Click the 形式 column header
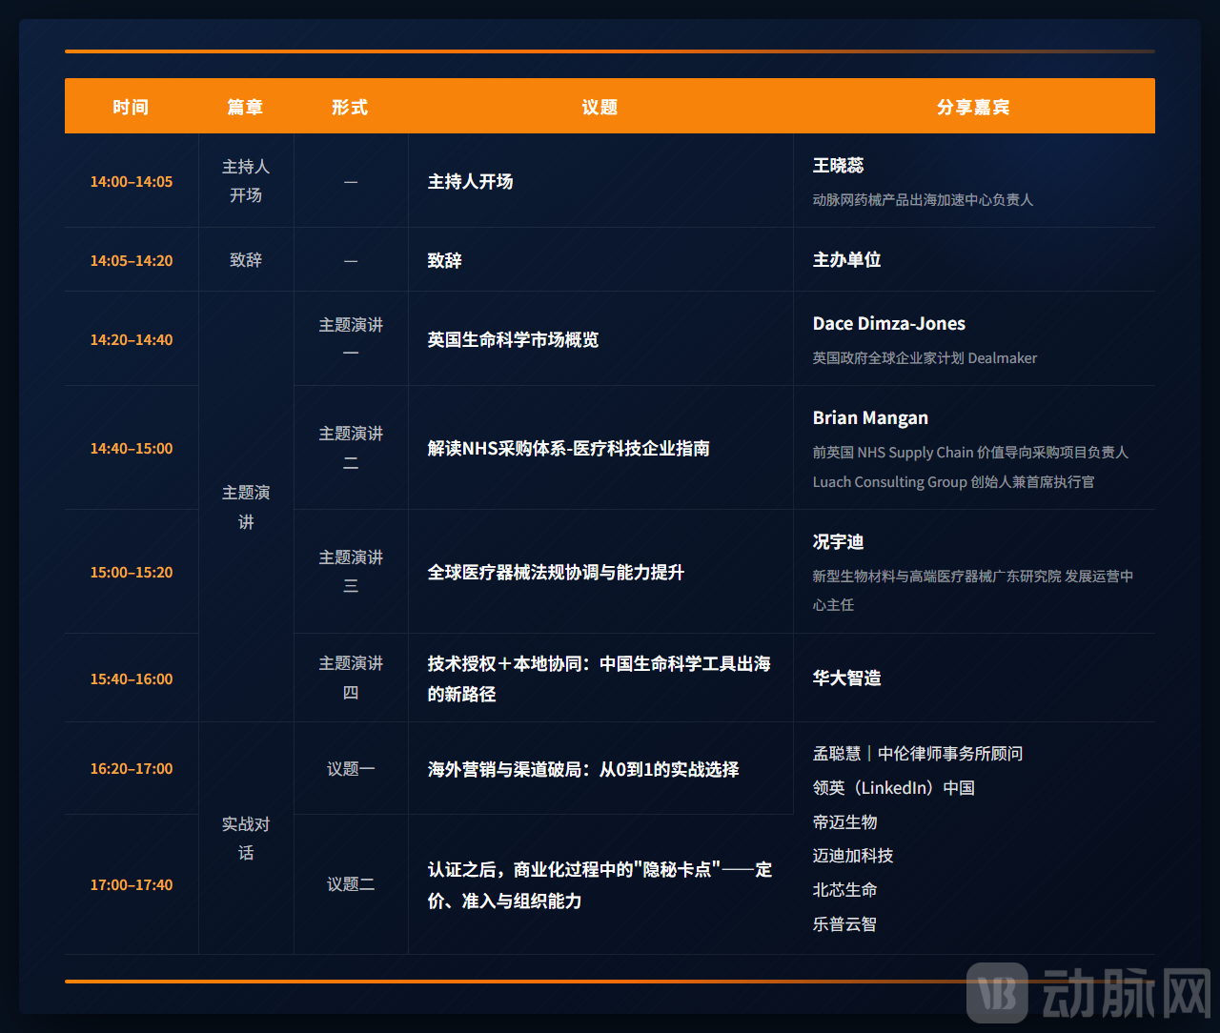 click(350, 107)
